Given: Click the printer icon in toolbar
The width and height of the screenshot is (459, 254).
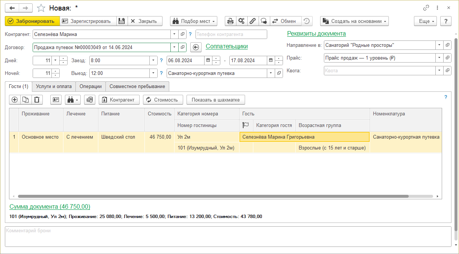Looking at the screenshot, I should coord(230,21).
